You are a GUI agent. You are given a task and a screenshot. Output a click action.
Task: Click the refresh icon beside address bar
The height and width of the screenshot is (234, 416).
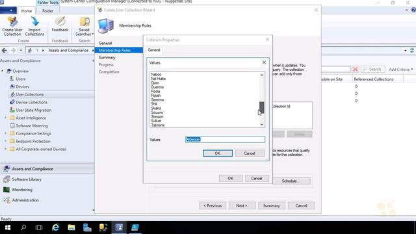pyautogui.click(x=411, y=51)
